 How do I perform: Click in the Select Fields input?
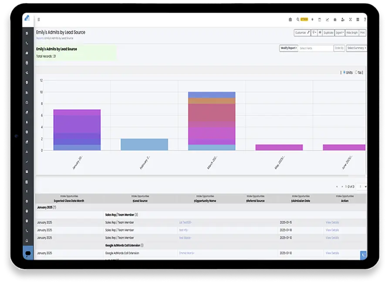pos(316,48)
